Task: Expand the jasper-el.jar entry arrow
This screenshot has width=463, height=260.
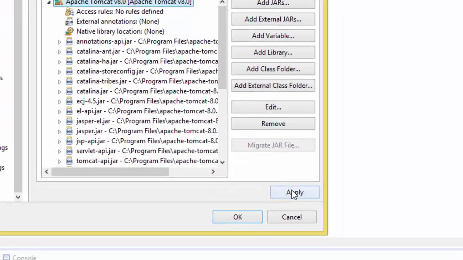Action: [59, 121]
